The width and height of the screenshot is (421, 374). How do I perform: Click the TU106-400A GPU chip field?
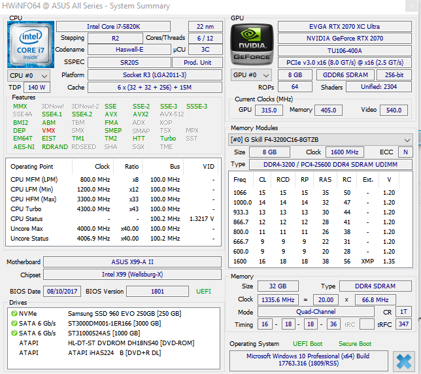pos(345,51)
